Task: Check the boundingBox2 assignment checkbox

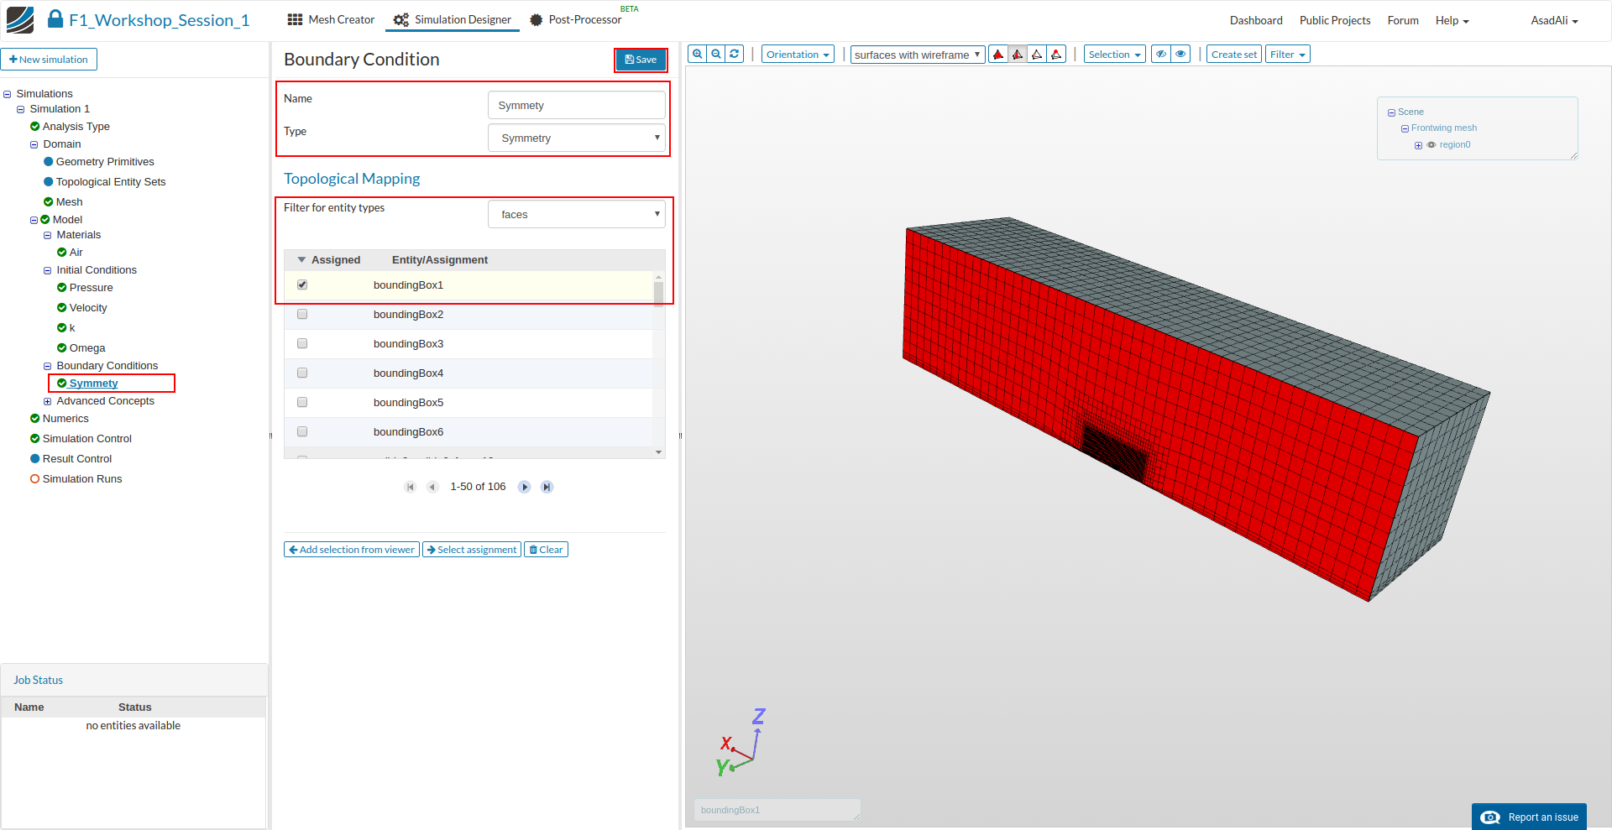Action: pos(302,315)
